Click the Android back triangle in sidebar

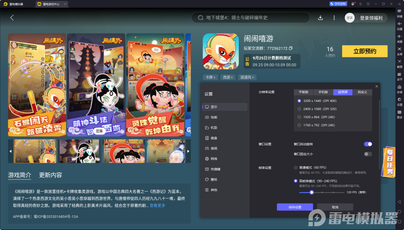coord(400,202)
